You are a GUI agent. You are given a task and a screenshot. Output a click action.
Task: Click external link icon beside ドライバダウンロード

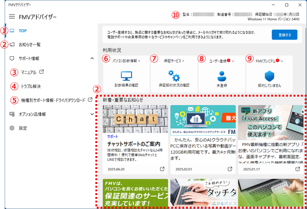(x=90, y=99)
